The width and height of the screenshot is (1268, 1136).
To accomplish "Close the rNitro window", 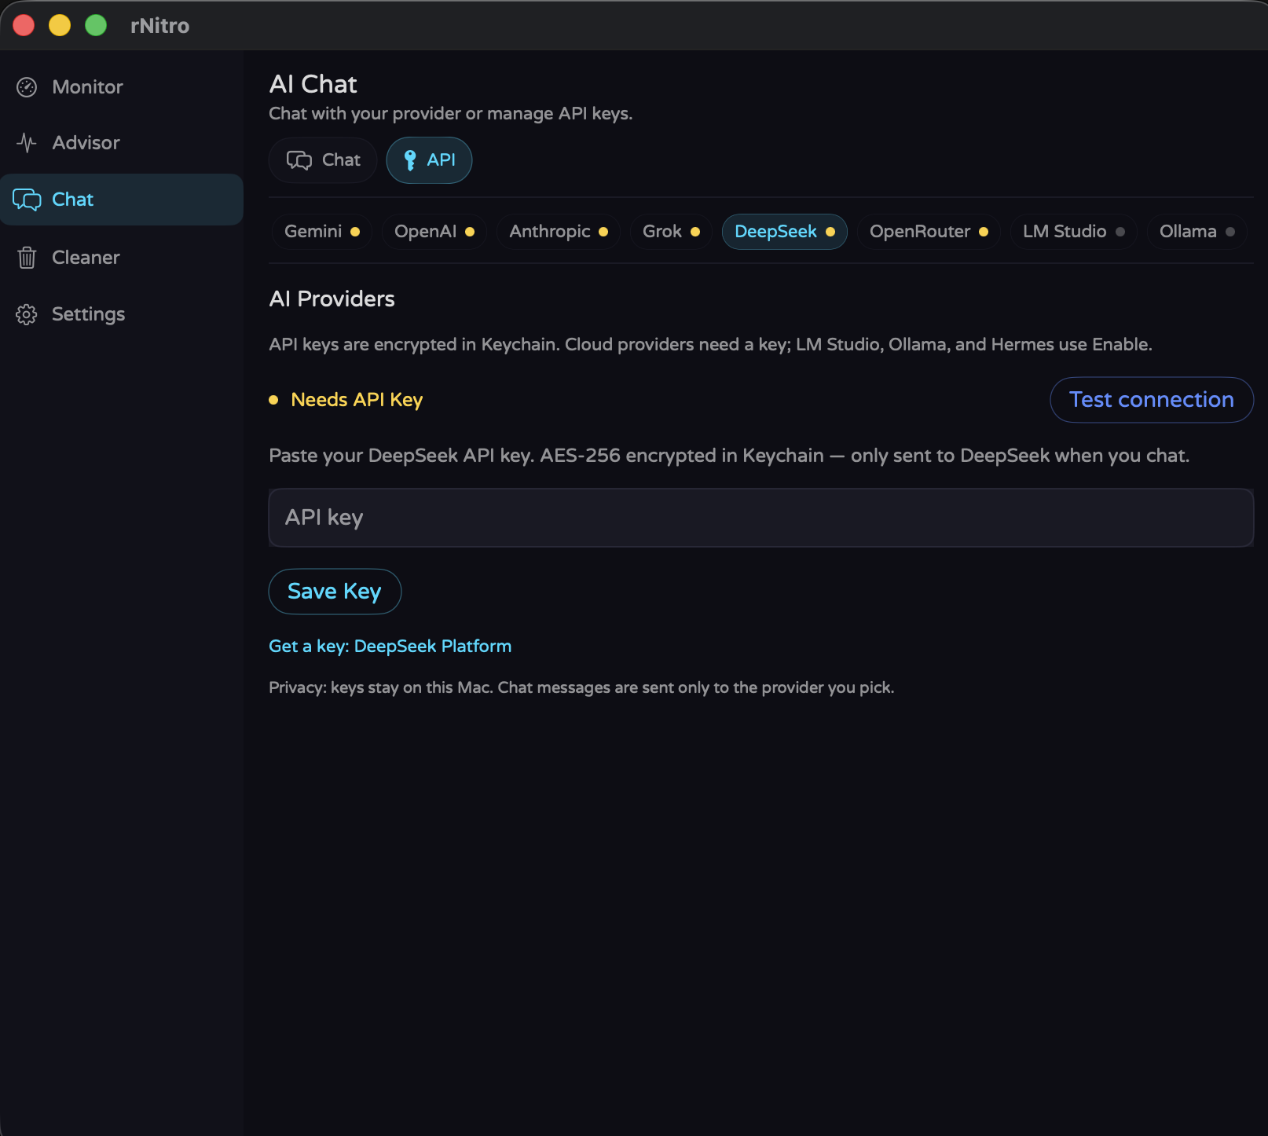I will point(24,26).
